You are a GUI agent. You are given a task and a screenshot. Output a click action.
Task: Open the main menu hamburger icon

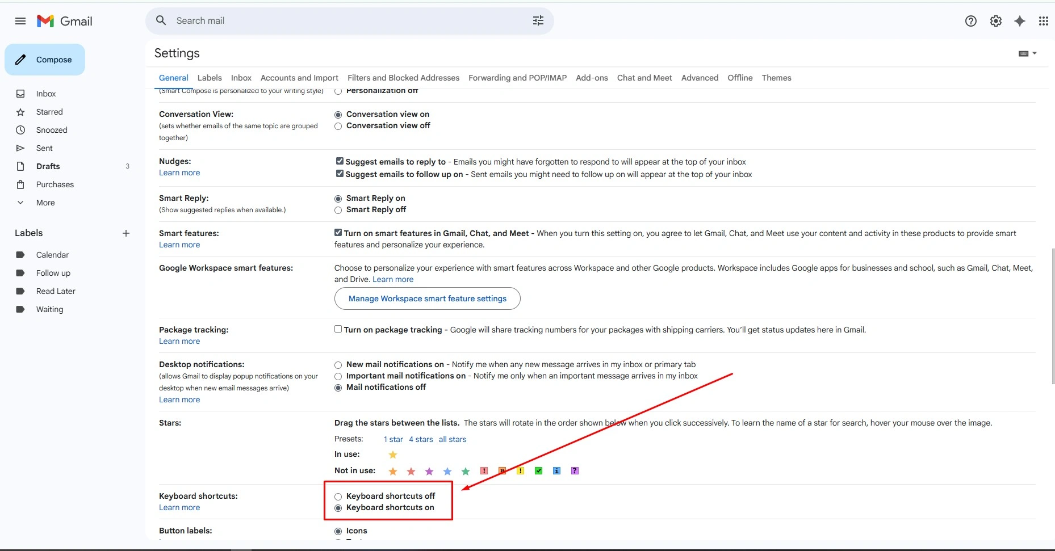click(x=20, y=21)
